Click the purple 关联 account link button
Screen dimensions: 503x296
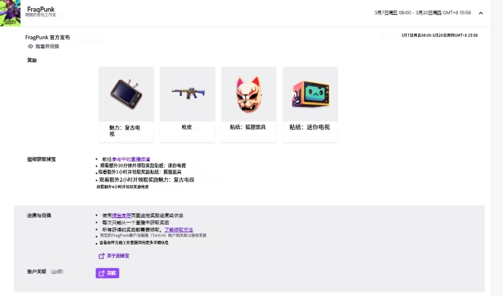point(107,273)
